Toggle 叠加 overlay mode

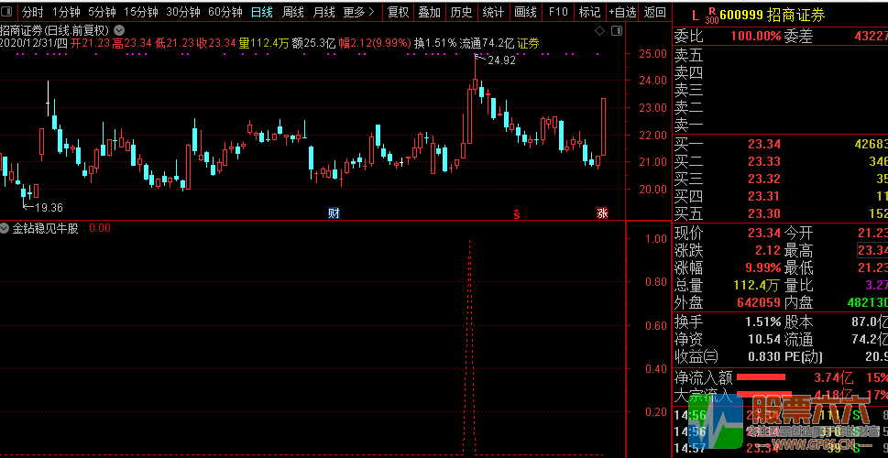pyautogui.click(x=429, y=13)
